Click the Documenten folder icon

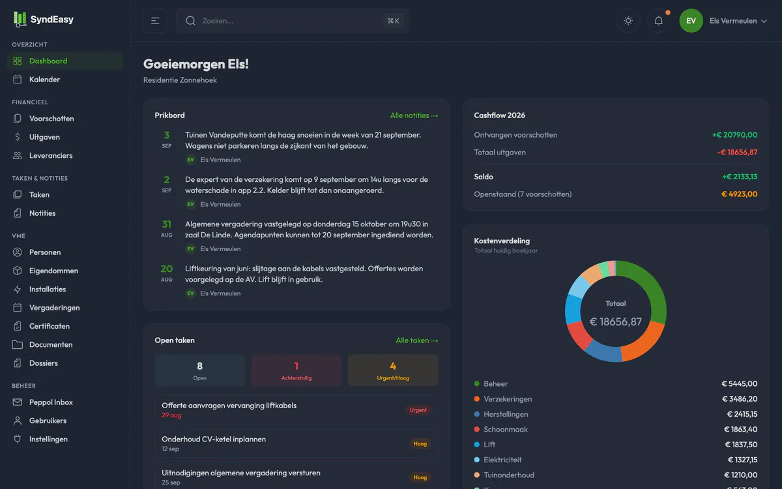click(x=18, y=345)
